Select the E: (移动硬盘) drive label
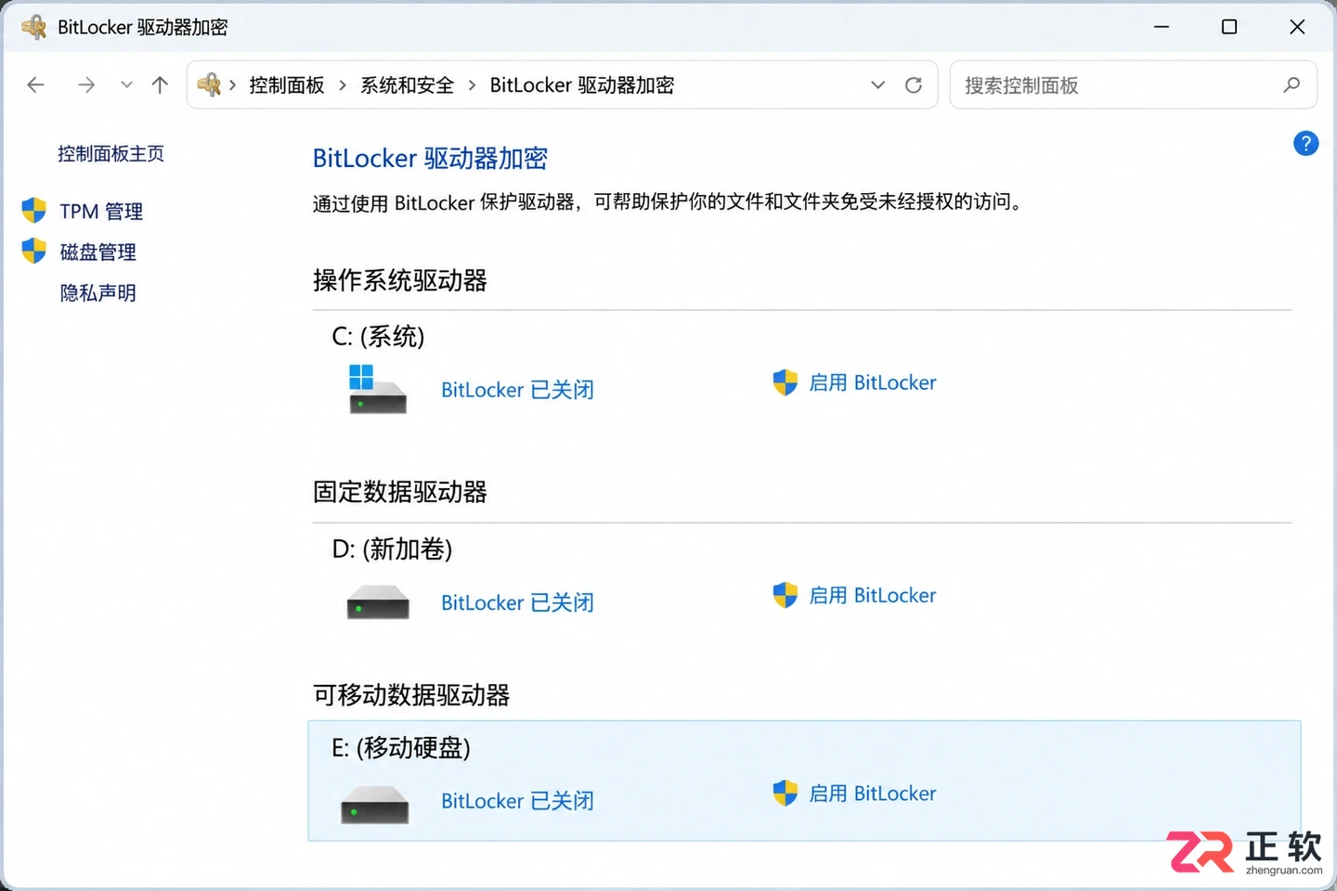The image size is (1337, 891). point(401,747)
